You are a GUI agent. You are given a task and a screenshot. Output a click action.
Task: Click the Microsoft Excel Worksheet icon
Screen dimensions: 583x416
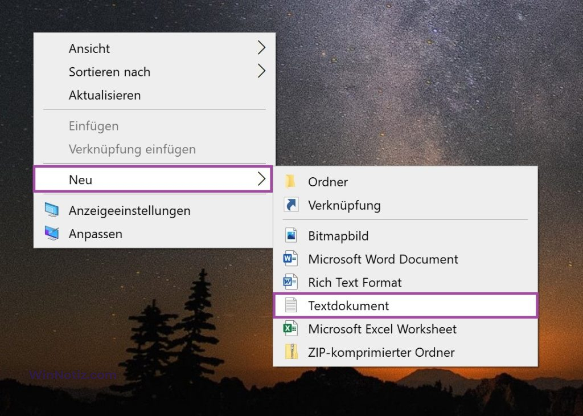pos(291,329)
